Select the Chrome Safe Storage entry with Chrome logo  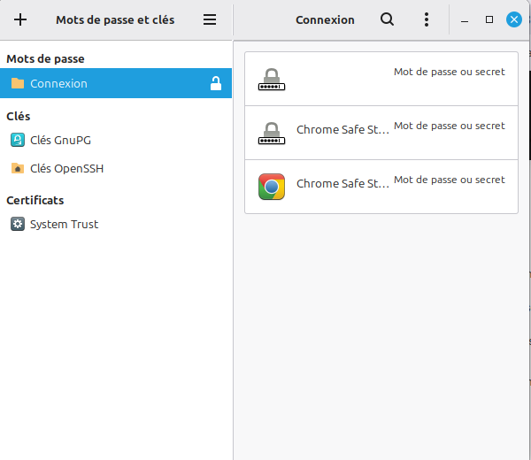342,184
